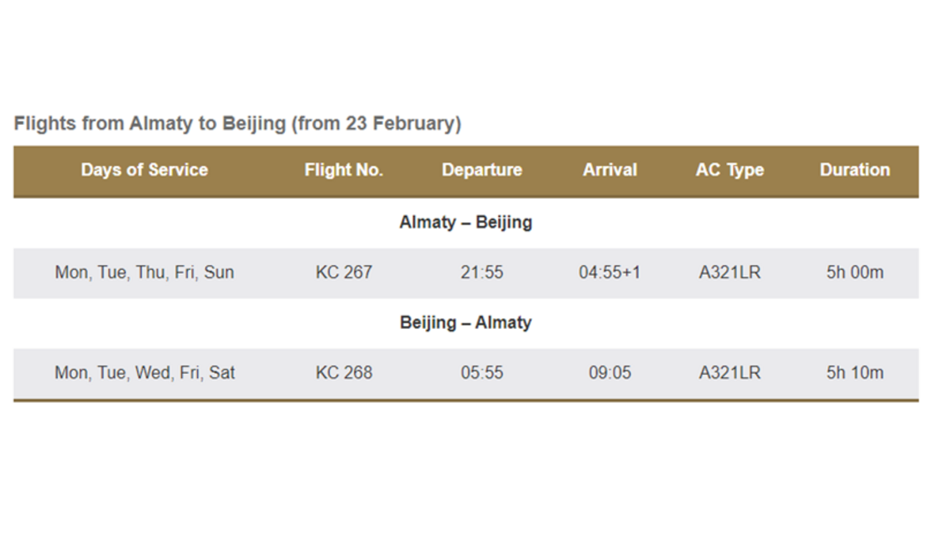
Task: Select the A321LR cell for KC 267
Action: [x=730, y=273]
